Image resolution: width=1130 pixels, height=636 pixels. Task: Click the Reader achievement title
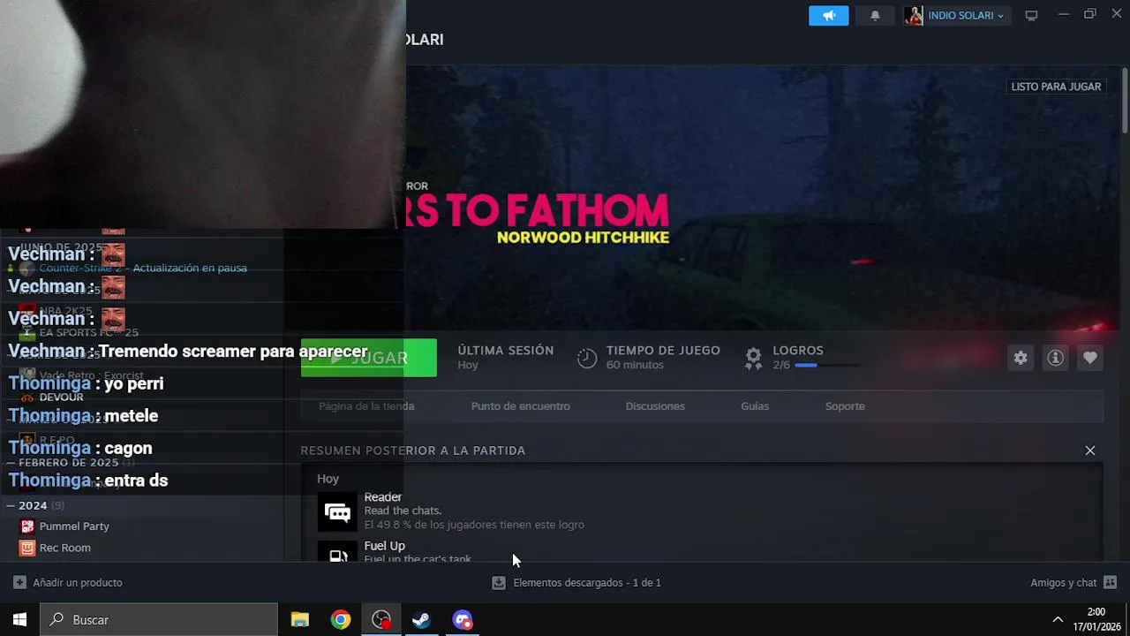[383, 497]
